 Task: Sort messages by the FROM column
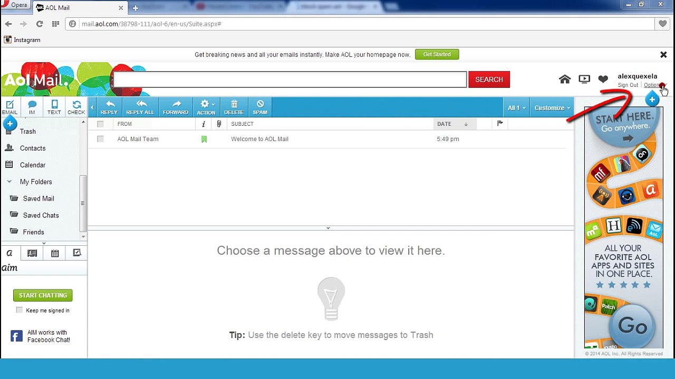[125, 124]
